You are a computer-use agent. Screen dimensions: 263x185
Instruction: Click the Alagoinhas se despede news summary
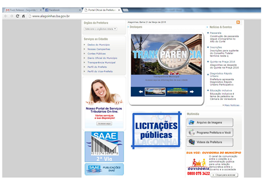(x=224, y=66)
